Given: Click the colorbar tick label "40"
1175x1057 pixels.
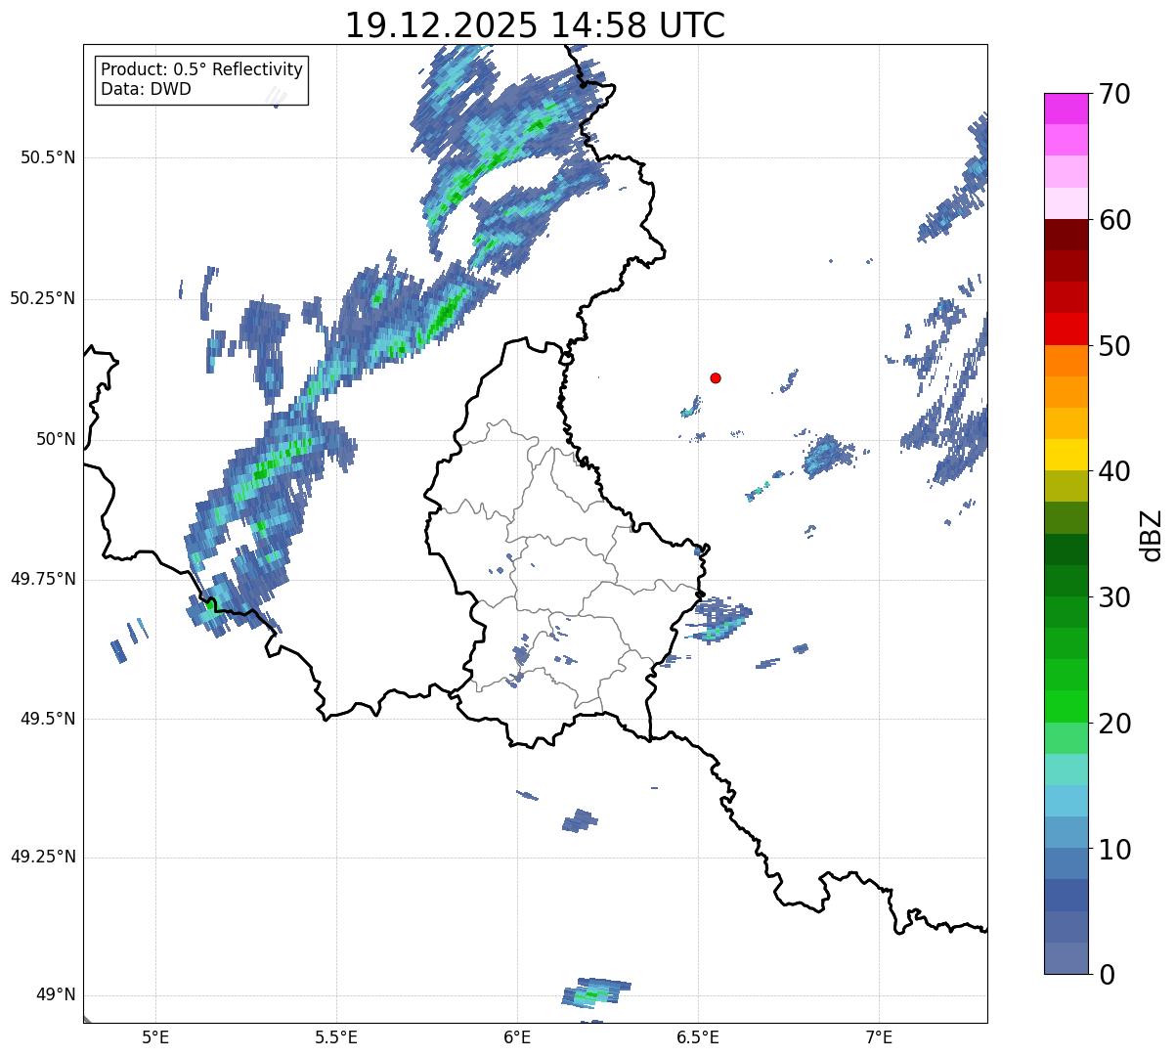Looking at the screenshot, I should tap(1115, 471).
